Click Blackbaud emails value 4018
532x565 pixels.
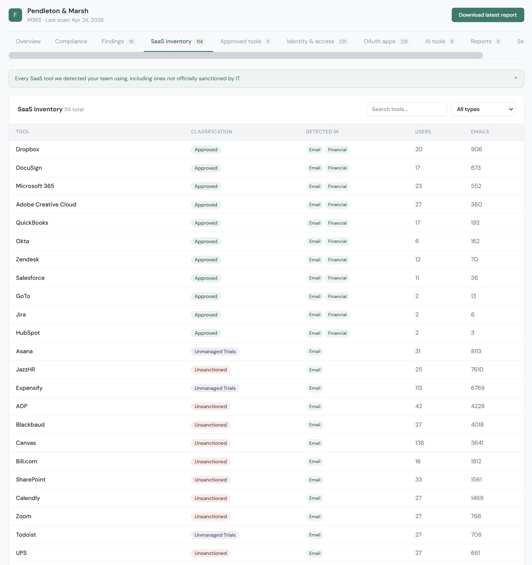477,425
